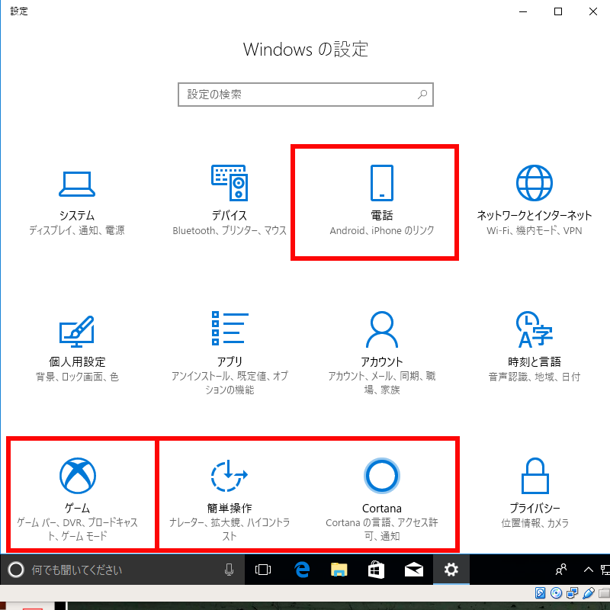Launch Microsoft Edge from the taskbar
Image resolution: width=610 pixels, height=610 pixels.
[x=301, y=570]
